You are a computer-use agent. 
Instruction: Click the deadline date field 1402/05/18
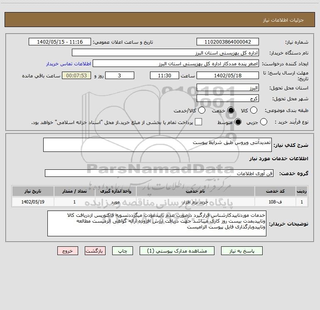click(x=228, y=75)
